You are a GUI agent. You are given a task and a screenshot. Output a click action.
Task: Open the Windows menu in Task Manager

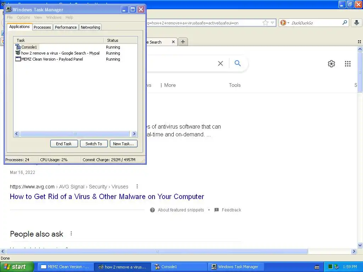[54, 17]
